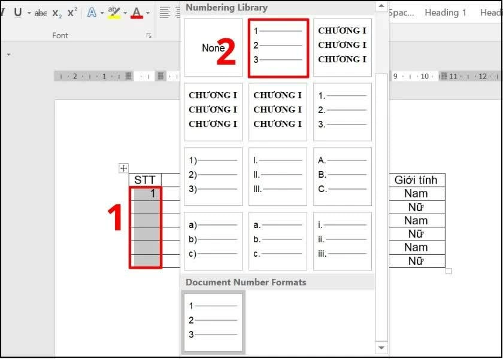The height and width of the screenshot is (359, 503).
Task: Open the font color dropdown arrow
Action: [x=148, y=13]
